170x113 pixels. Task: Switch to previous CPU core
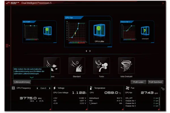(37, 88)
